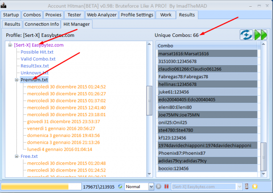Click the green fast-forward arrows button
The width and height of the screenshot is (273, 193).
coord(261,35)
